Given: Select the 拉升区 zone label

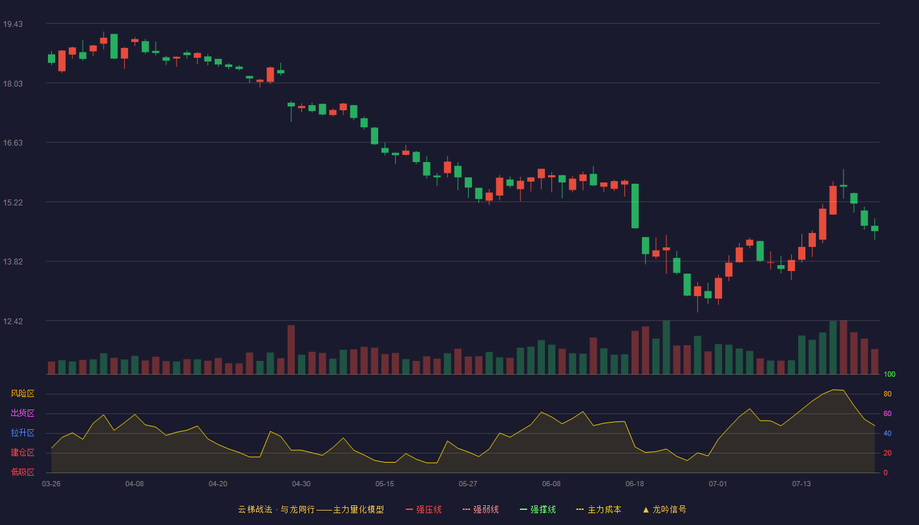Looking at the screenshot, I should pyautogui.click(x=22, y=433).
